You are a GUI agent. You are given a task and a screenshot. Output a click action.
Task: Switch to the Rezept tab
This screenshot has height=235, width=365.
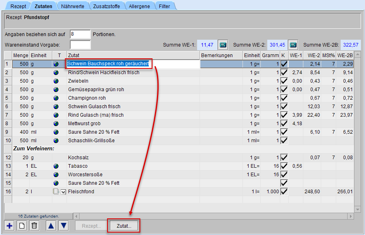(18, 6)
